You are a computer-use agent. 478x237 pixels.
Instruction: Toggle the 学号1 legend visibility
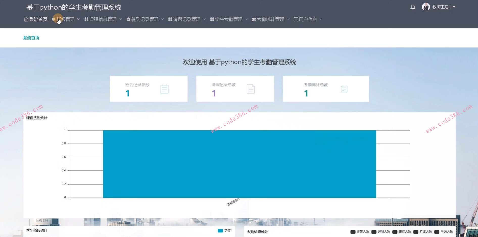[225, 230]
